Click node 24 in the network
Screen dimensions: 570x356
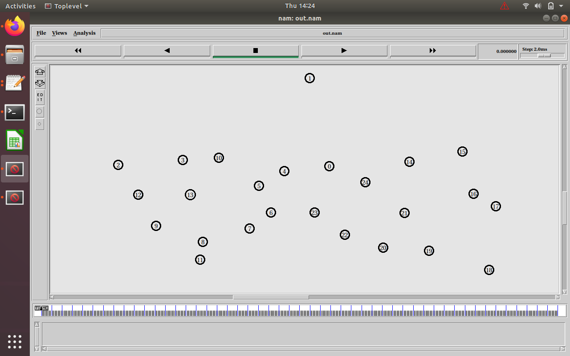(x=365, y=182)
